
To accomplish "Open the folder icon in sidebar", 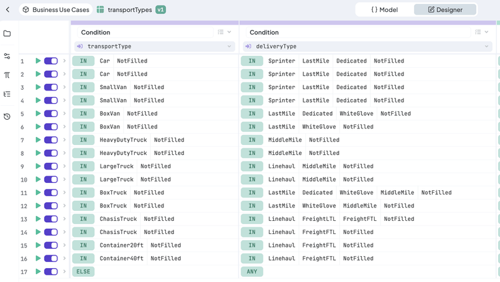I will (x=7, y=33).
